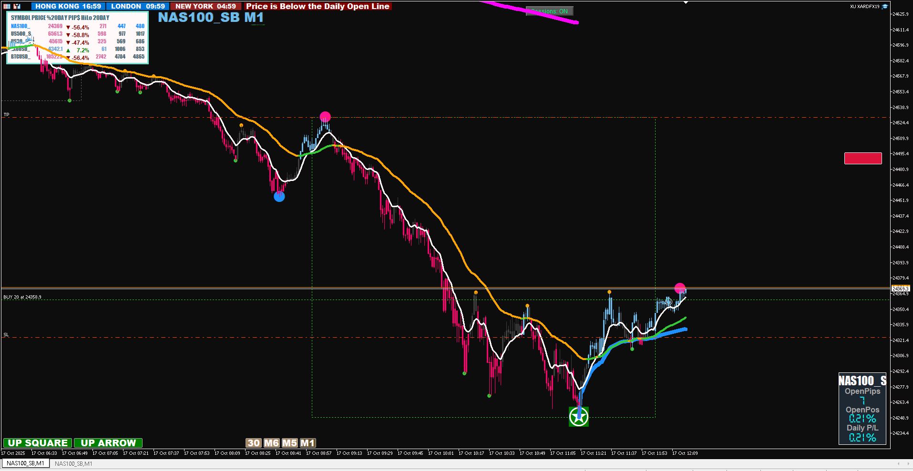Image resolution: width=913 pixels, height=471 pixels.
Task: Click the pink circle marker at current price
Action: (680, 288)
